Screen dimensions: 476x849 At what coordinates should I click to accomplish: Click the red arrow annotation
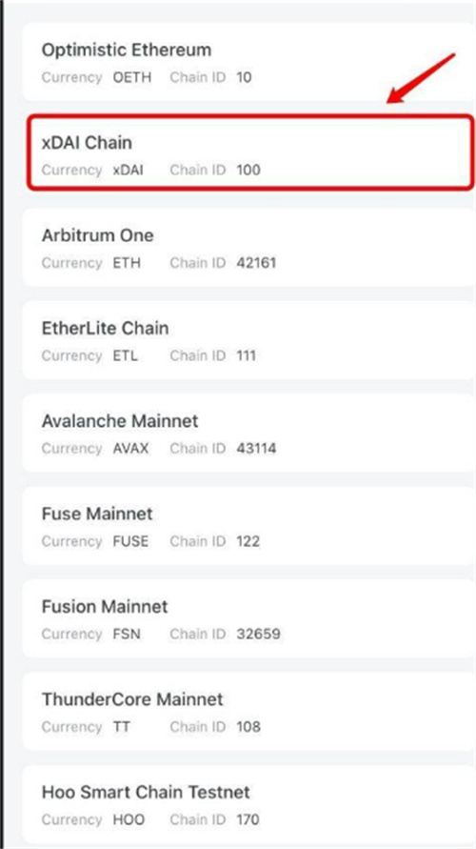422,78
